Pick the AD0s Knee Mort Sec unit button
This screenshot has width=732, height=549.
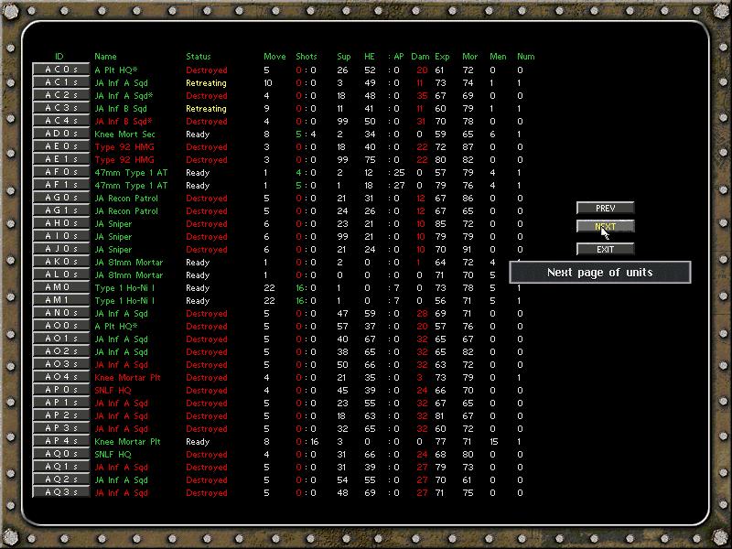coord(61,134)
